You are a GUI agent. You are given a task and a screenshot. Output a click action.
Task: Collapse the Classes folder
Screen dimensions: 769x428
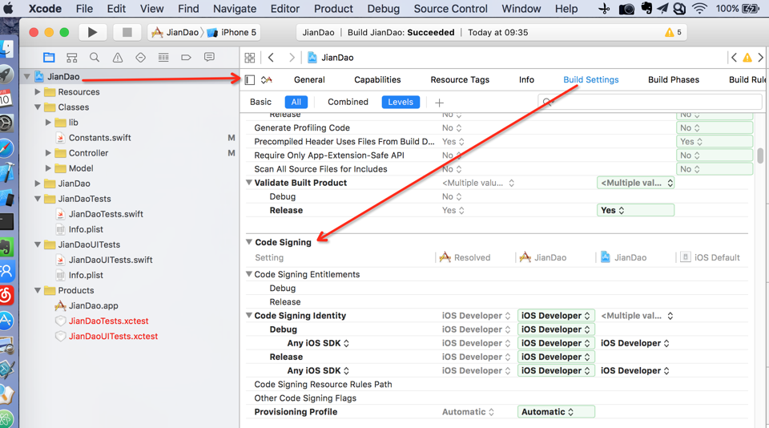click(38, 107)
